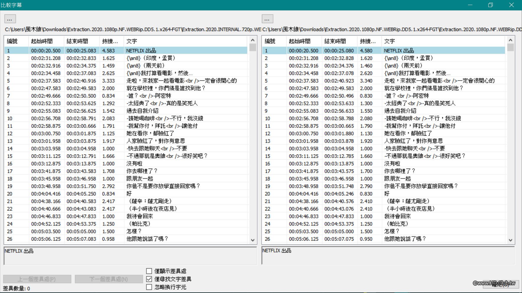Viewport: 522px width, 293px height.
Task: Close the 比較字幕 window
Action: [512, 5]
